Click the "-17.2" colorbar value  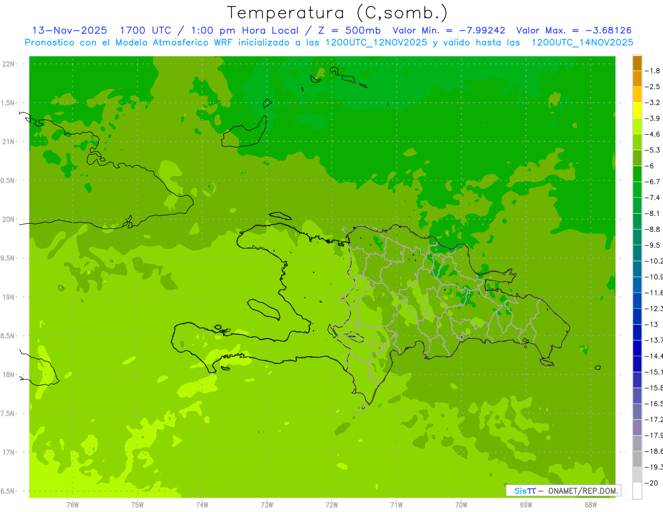pyautogui.click(x=654, y=419)
